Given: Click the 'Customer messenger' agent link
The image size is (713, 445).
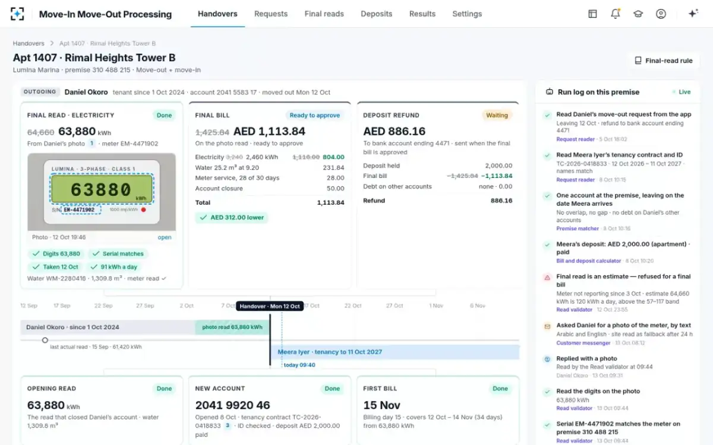Looking at the screenshot, I should click(583, 343).
